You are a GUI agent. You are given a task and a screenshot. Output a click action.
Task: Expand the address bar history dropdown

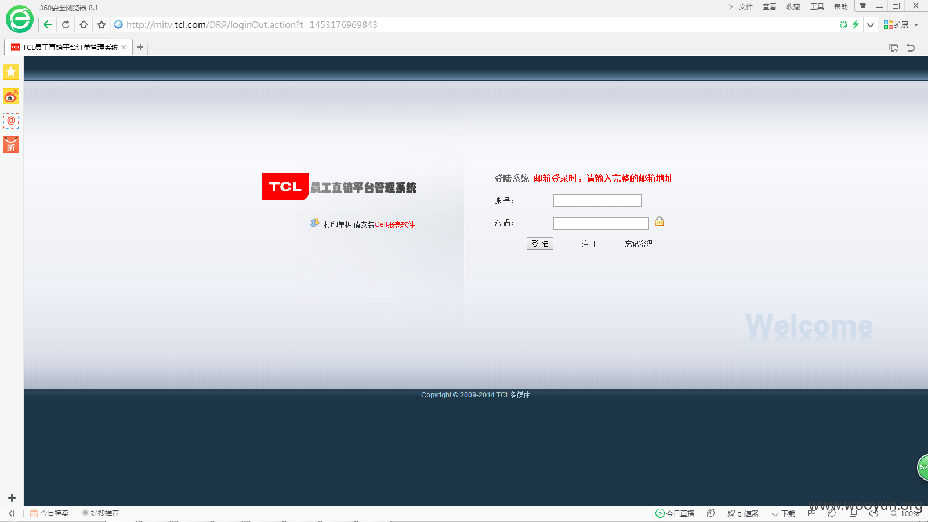(x=871, y=24)
